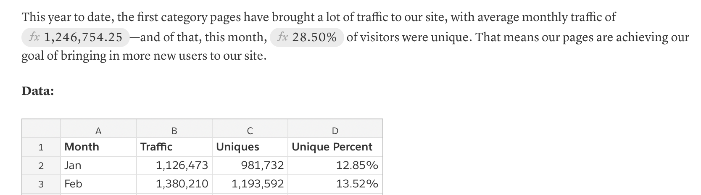Select cell with 1,380,210 traffic
The height and width of the screenshot is (195, 701).
[x=174, y=184]
